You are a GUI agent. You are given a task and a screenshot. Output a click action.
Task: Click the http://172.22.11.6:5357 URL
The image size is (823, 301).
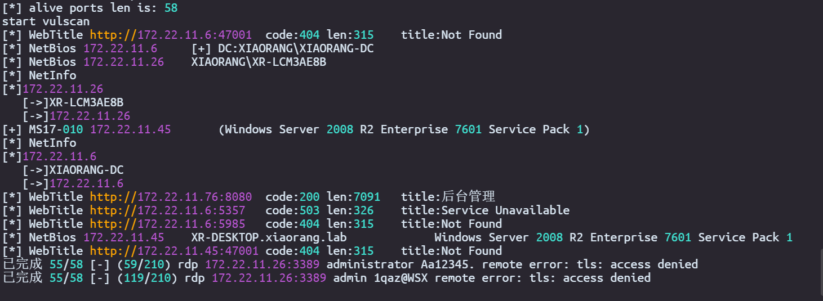pyautogui.click(x=167, y=210)
